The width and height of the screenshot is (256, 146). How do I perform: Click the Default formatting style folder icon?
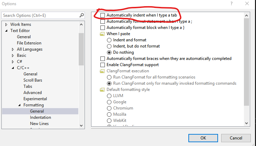(x=102, y=90)
